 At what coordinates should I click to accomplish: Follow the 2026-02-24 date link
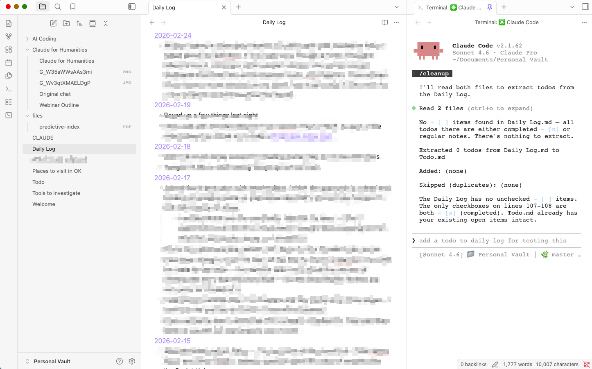click(x=173, y=36)
